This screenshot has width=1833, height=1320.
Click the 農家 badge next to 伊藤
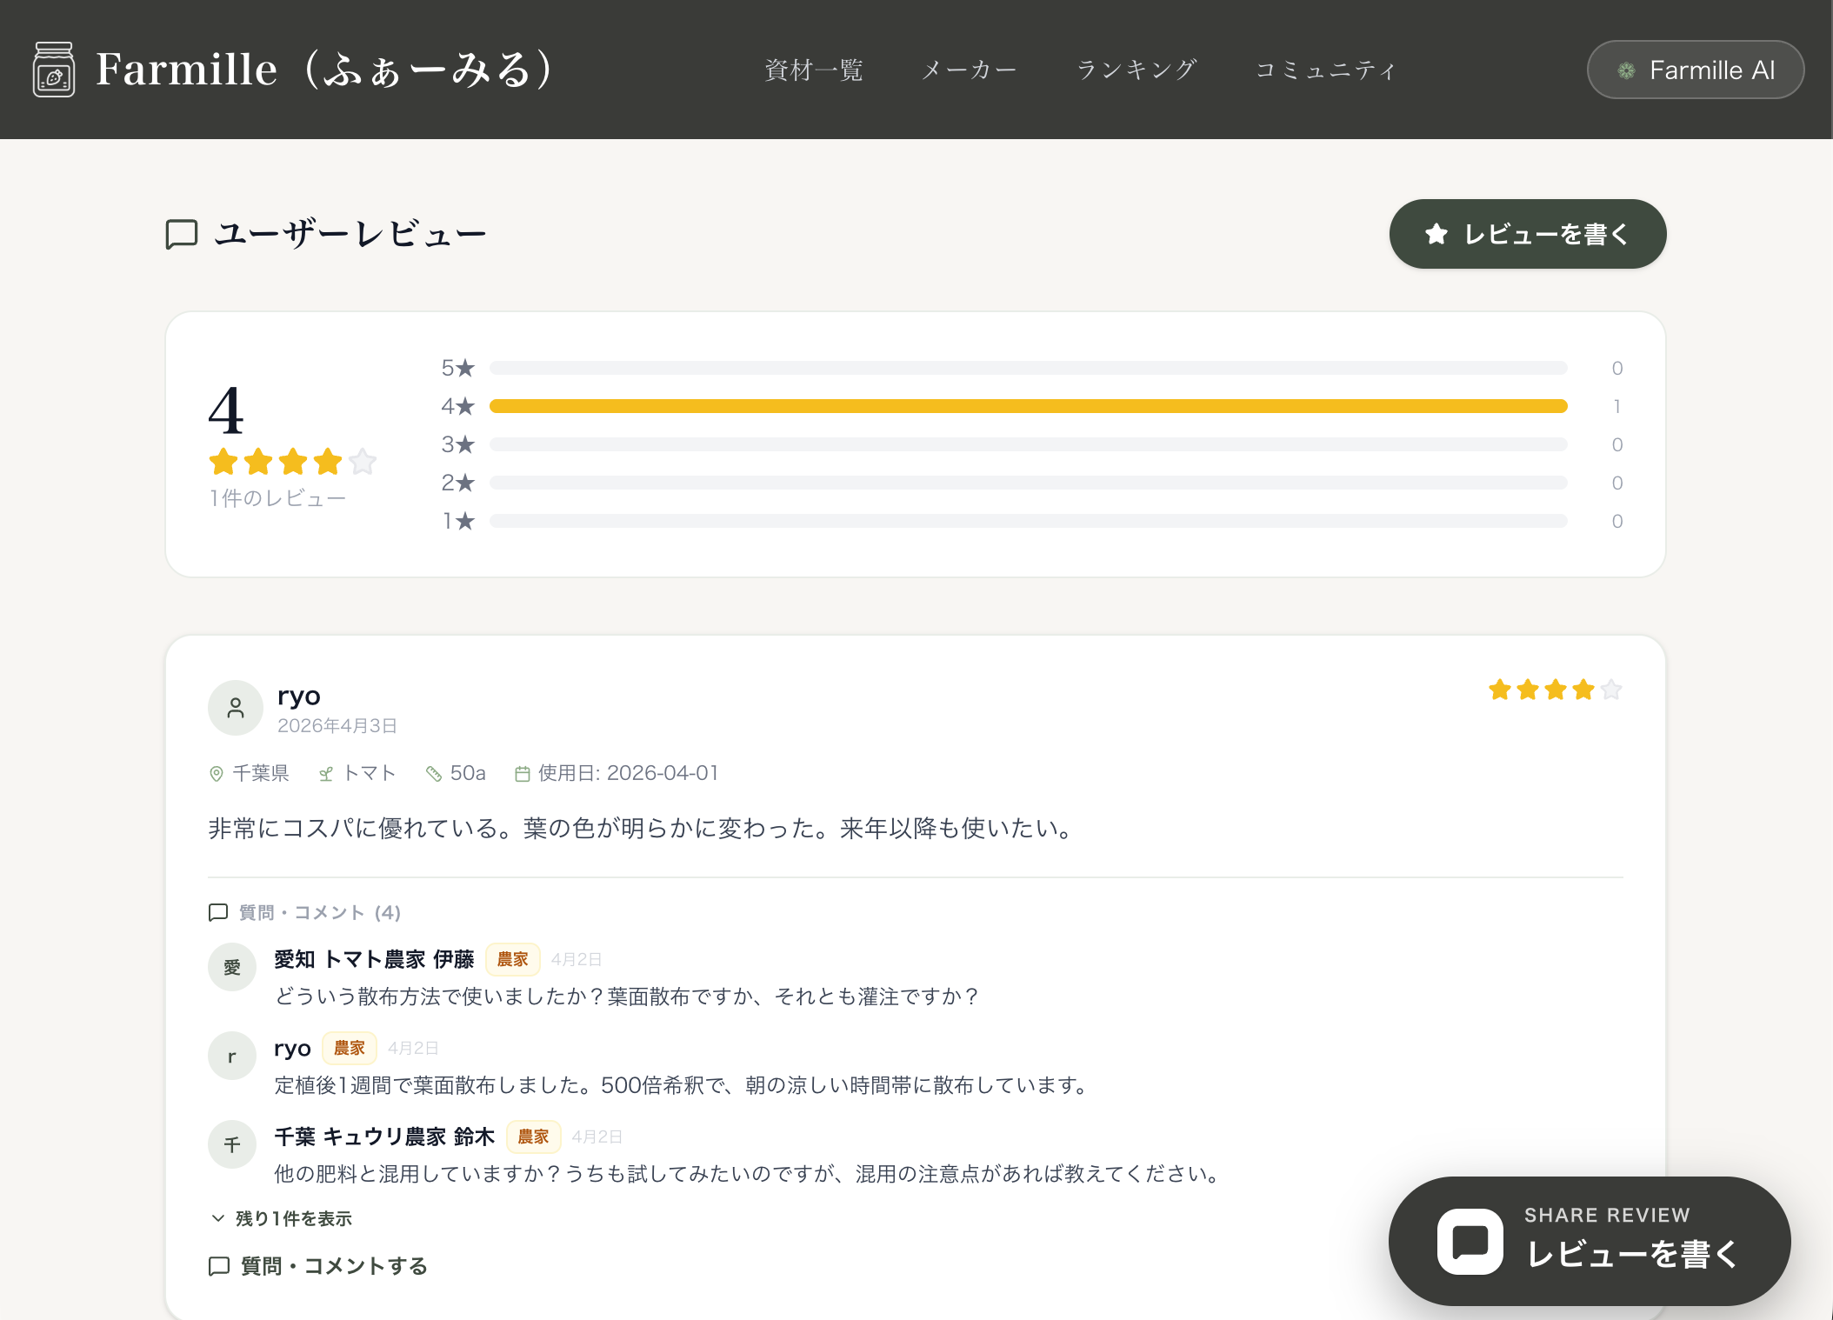tap(512, 959)
